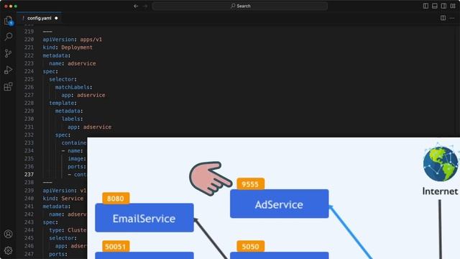Screen dimensions: 460x259
Task: Click 'Deployment' on line 221
Action: click(x=77, y=47)
